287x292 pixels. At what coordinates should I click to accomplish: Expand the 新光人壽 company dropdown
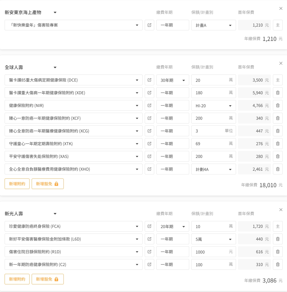(x=55, y=214)
